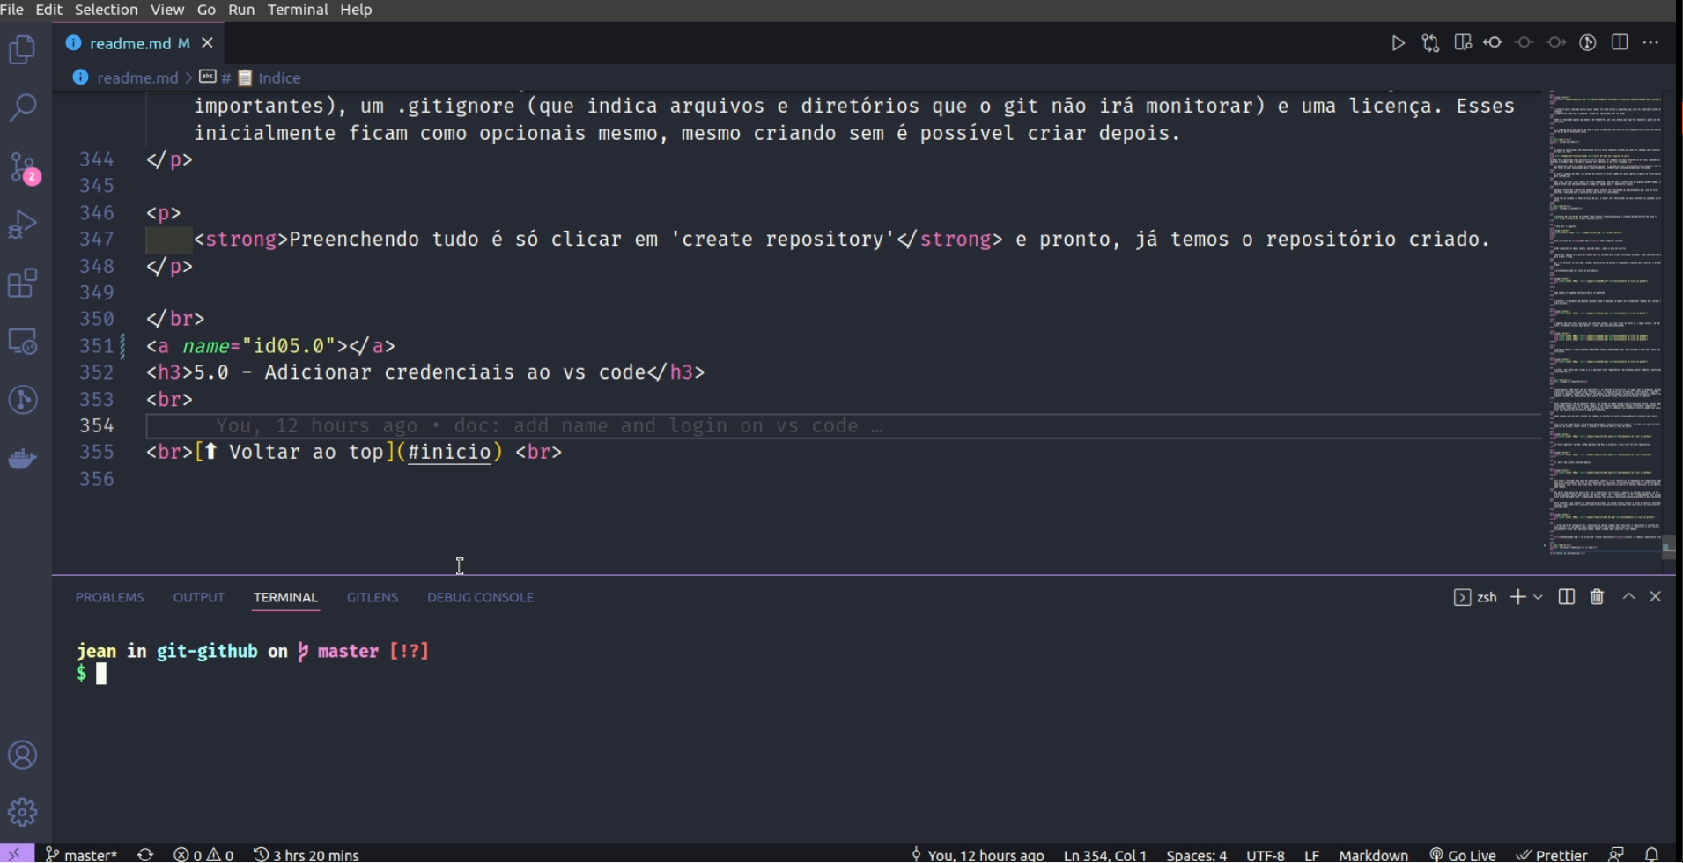Split the terminal pane
This screenshot has height=863, width=1683.
[1566, 597]
